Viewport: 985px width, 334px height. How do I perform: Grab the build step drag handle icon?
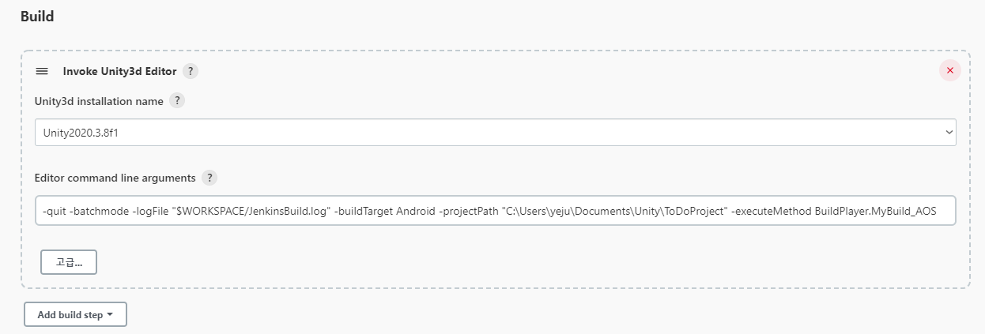[x=42, y=71]
